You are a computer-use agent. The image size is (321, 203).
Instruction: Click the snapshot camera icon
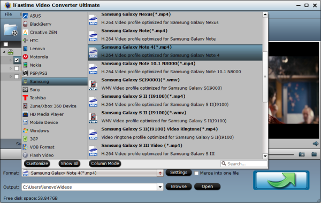(302, 154)
